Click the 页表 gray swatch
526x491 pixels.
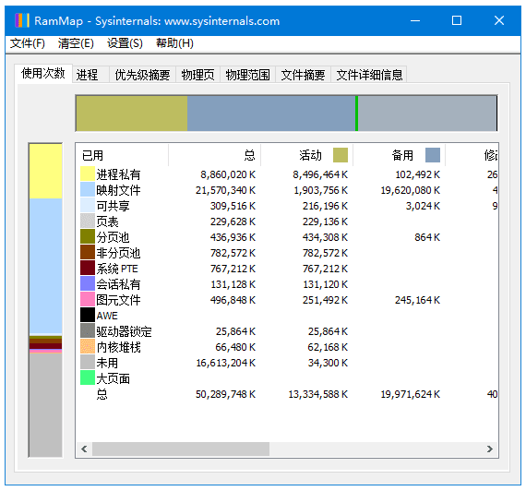88,222
